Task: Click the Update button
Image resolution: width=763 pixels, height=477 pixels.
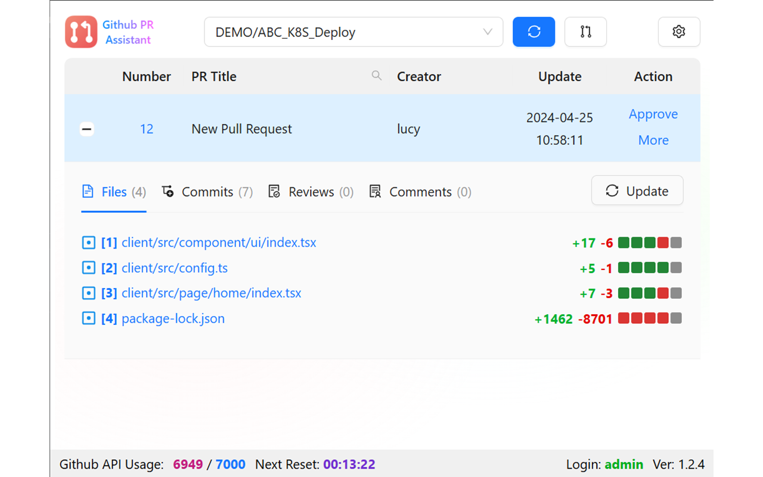Action: point(637,191)
